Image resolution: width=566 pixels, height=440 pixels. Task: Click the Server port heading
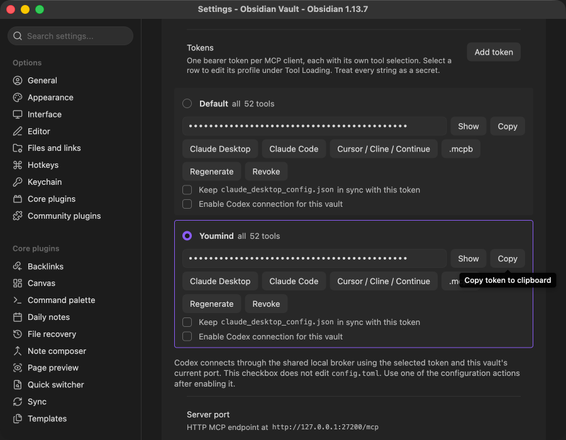point(208,415)
